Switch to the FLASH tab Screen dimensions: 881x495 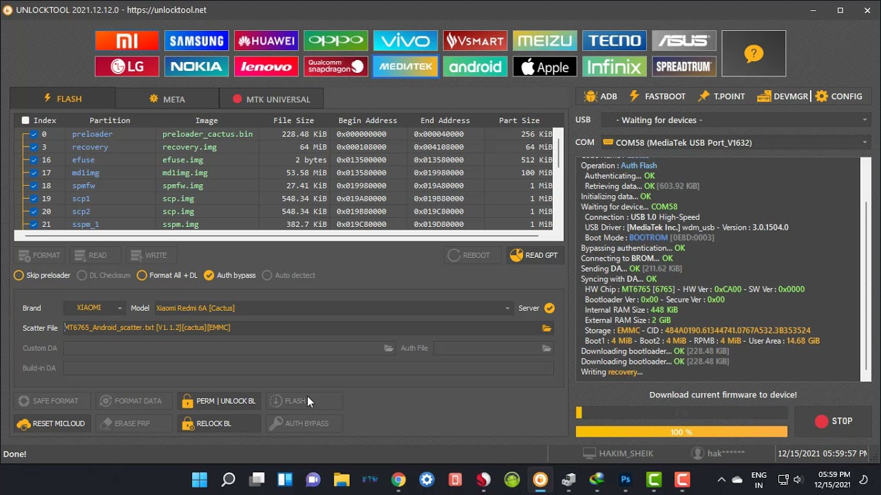coord(63,99)
